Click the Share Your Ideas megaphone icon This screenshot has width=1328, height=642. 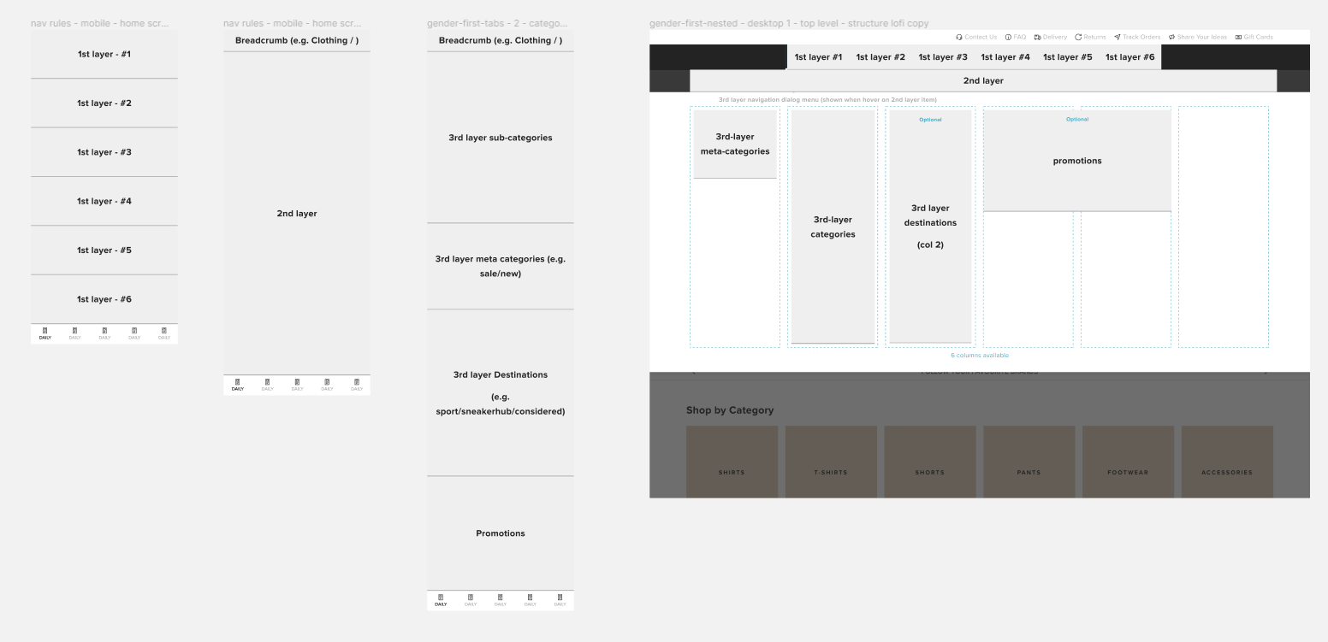[x=1170, y=37]
